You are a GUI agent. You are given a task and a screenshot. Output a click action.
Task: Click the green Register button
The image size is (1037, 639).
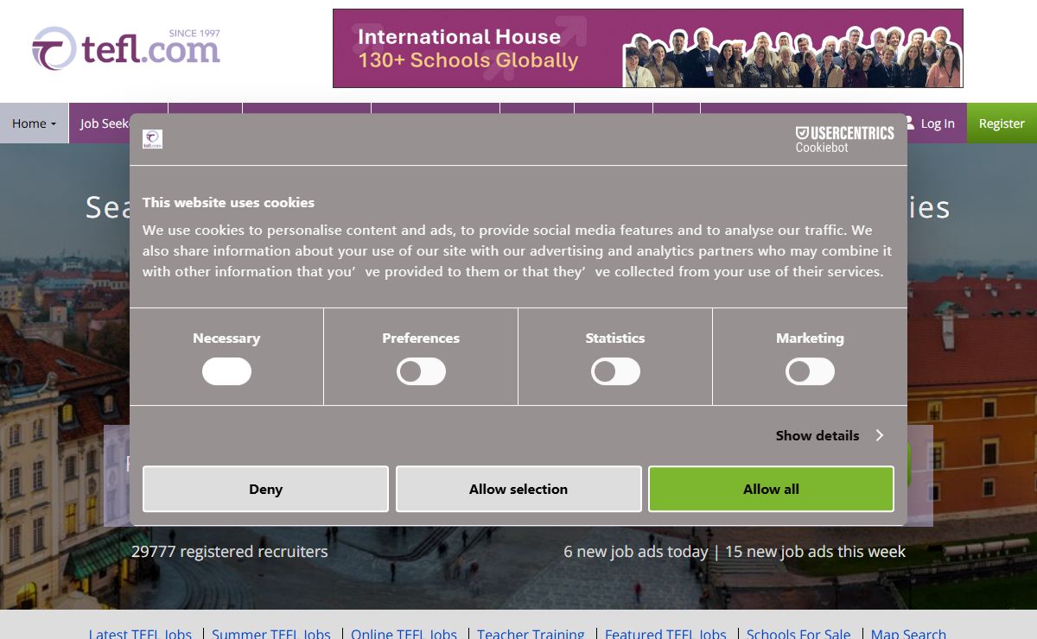(1002, 123)
